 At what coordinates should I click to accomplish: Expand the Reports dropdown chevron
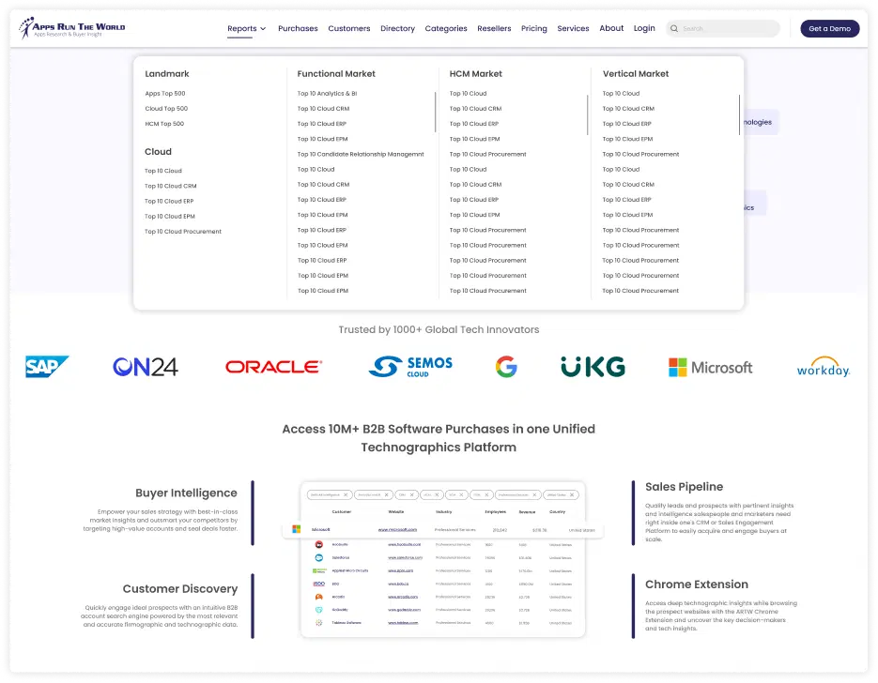click(263, 28)
